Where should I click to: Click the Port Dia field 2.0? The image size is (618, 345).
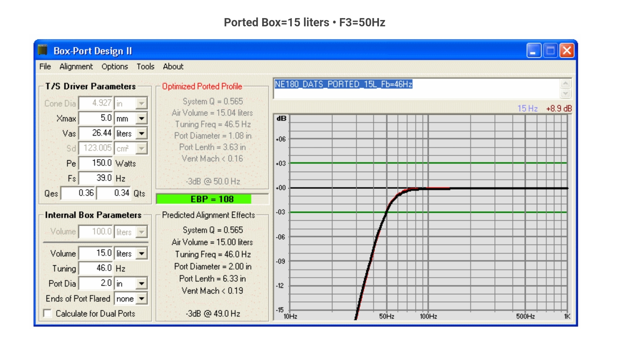tap(96, 283)
